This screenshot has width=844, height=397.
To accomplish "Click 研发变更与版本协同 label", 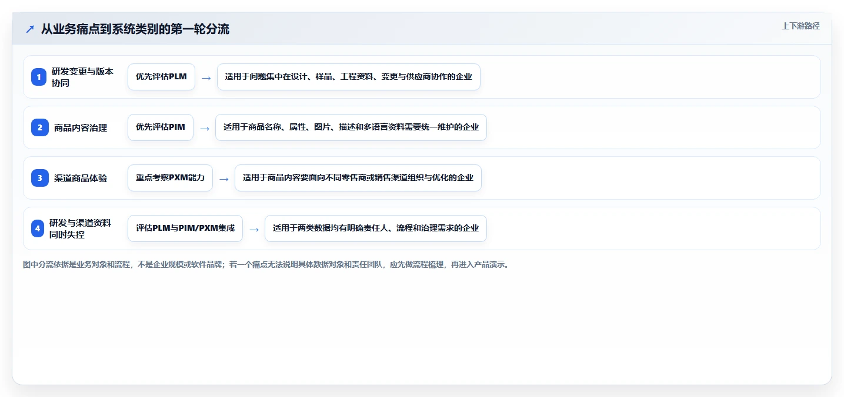I will (82, 77).
